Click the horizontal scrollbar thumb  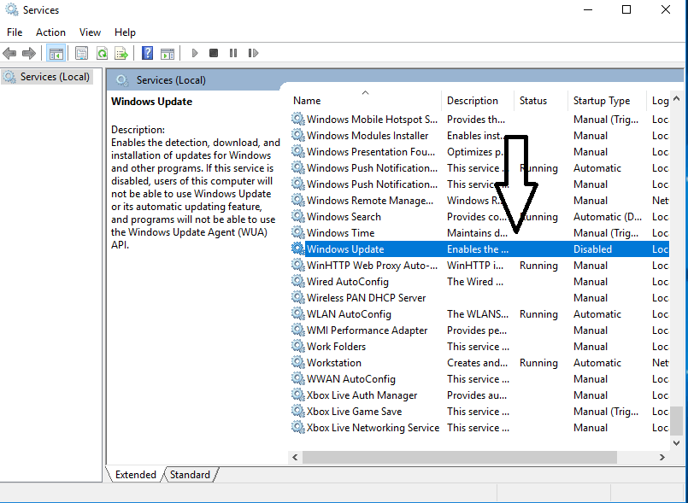pos(460,458)
